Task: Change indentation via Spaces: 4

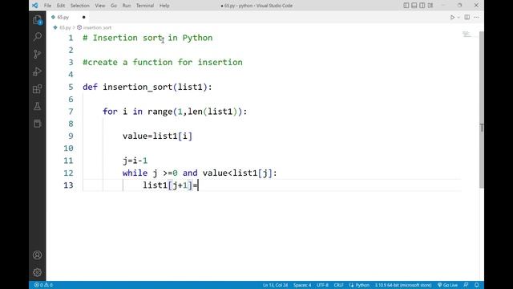Action: pyautogui.click(x=302, y=285)
